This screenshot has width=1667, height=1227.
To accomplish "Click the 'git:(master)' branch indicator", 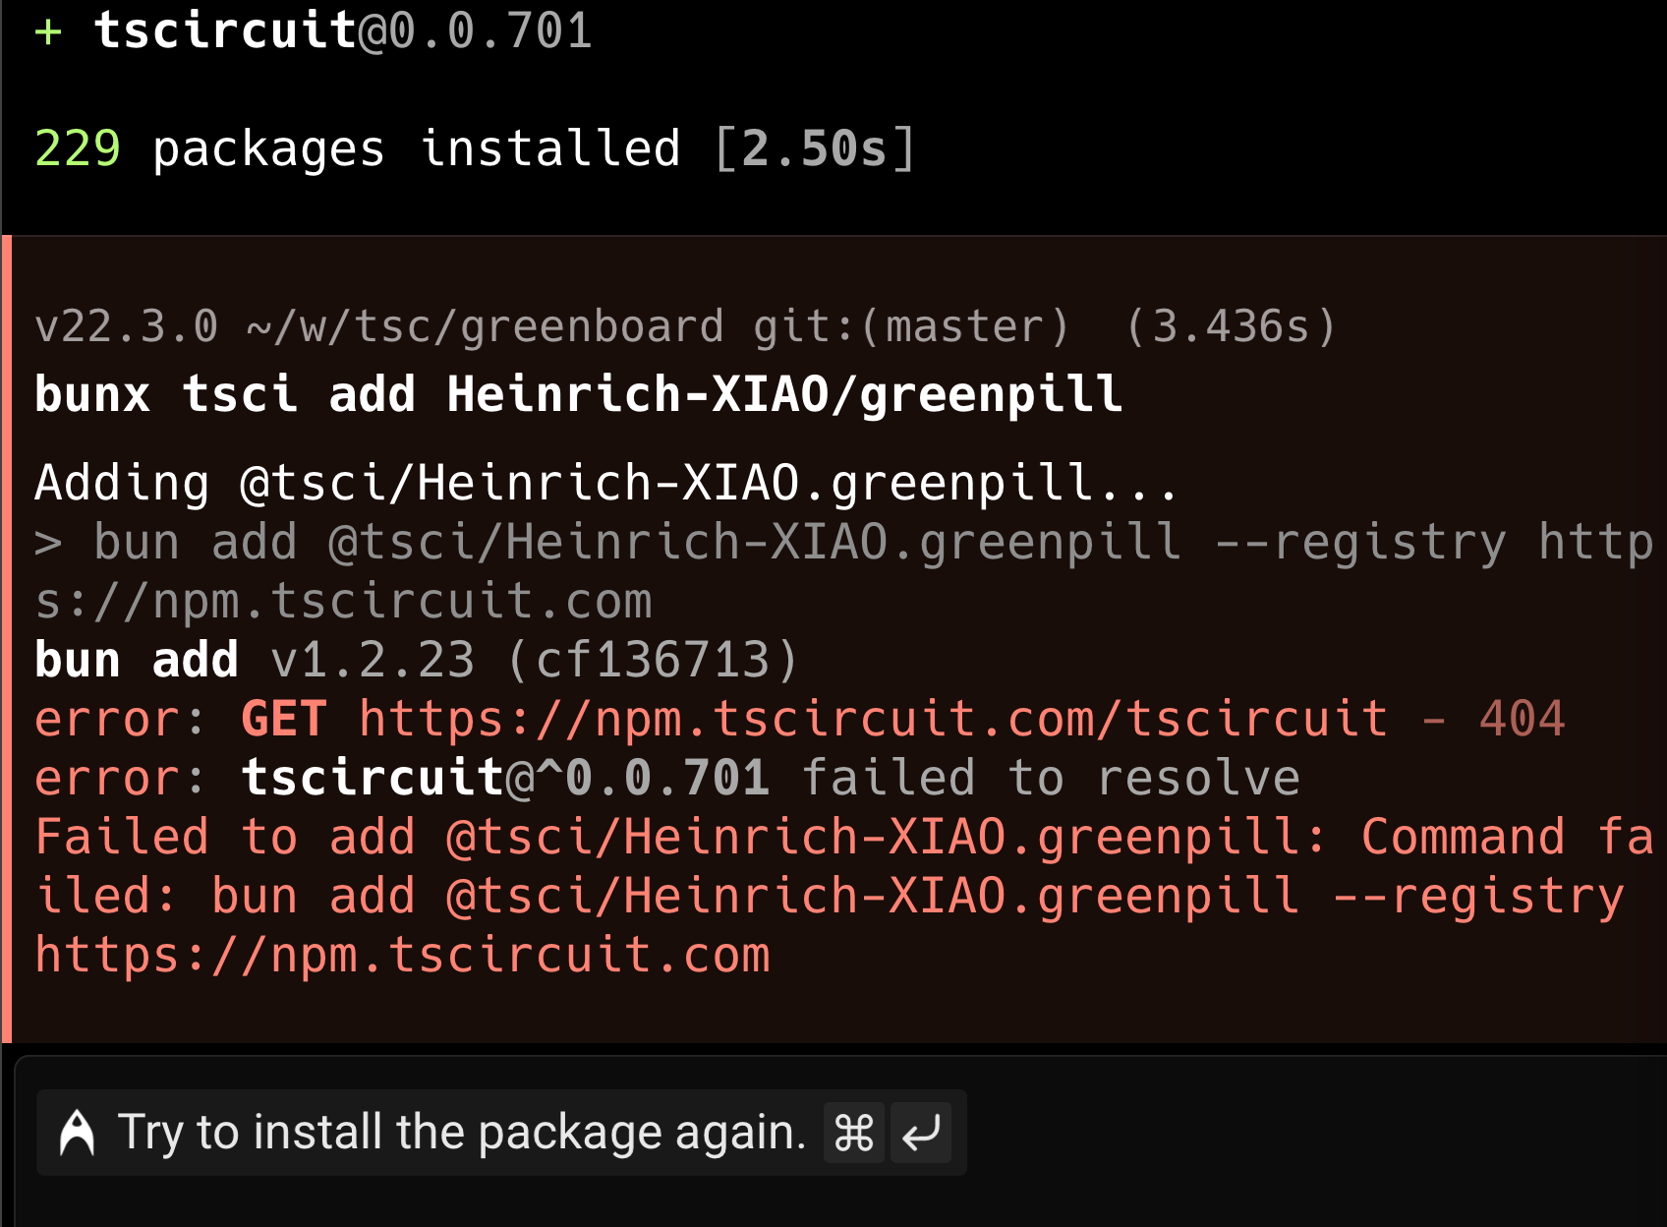I will [910, 326].
